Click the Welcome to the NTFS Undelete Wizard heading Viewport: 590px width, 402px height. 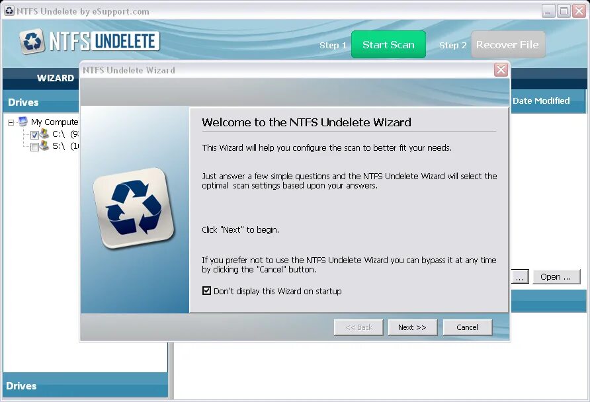coord(306,122)
